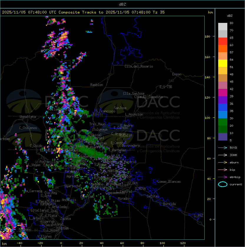Click the 'dBZ' title at top

pyautogui.click(x=122, y=4)
